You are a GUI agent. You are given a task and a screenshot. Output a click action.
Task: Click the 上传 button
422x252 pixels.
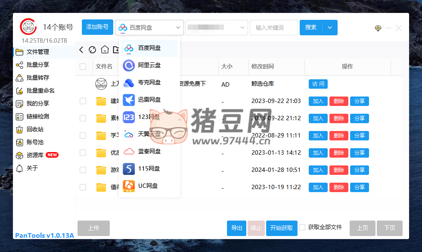(x=94, y=228)
